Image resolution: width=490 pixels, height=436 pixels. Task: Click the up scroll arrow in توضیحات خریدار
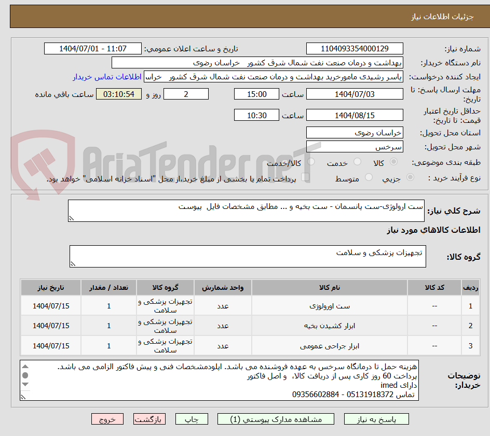[25, 367]
